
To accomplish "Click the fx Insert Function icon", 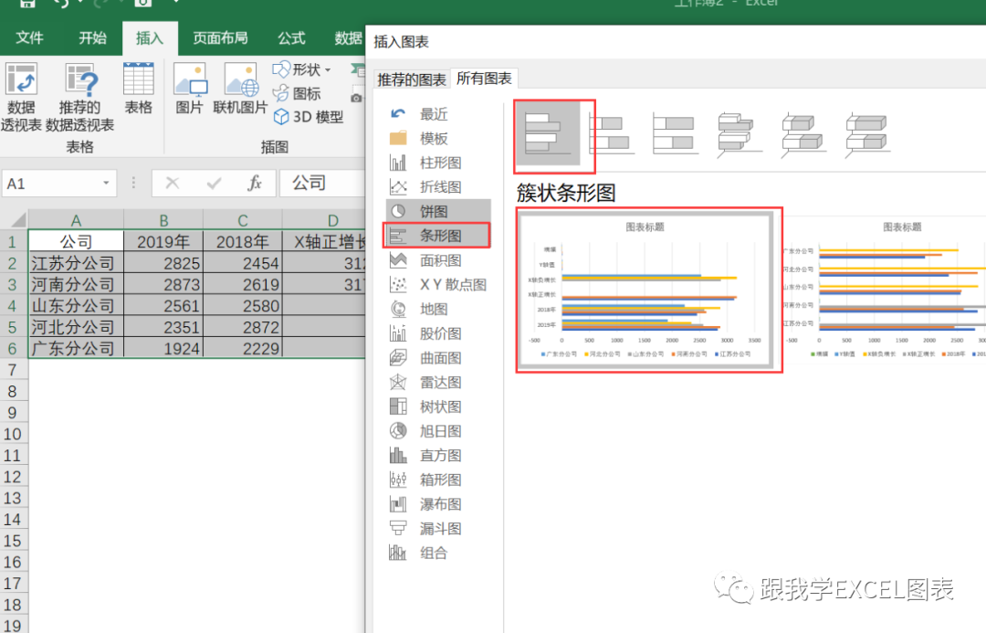I will click(253, 183).
